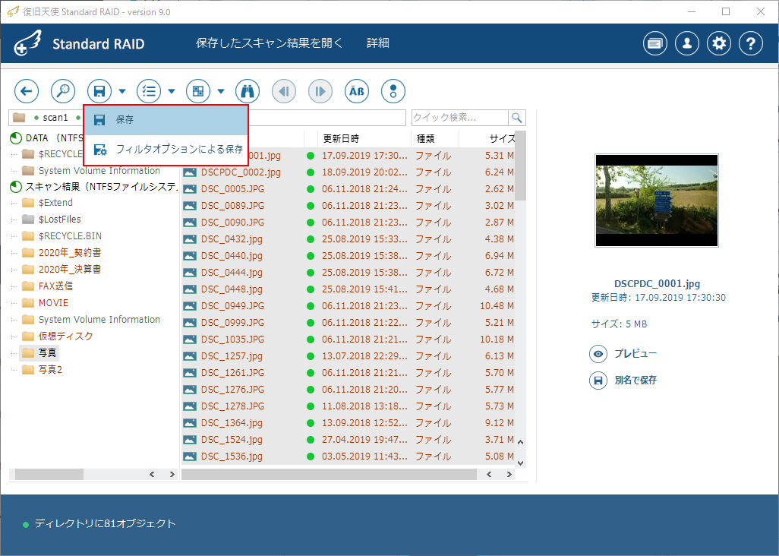Expand the $Extend tree node
The width and height of the screenshot is (779, 556).
click(14, 203)
